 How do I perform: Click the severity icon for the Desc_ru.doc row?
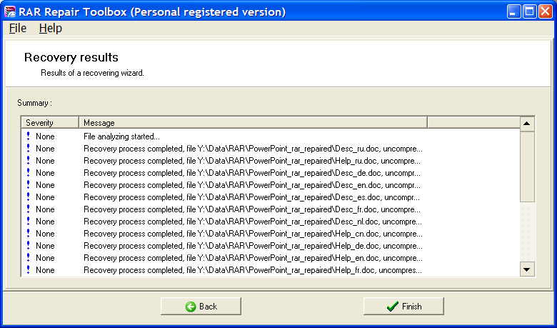28,148
